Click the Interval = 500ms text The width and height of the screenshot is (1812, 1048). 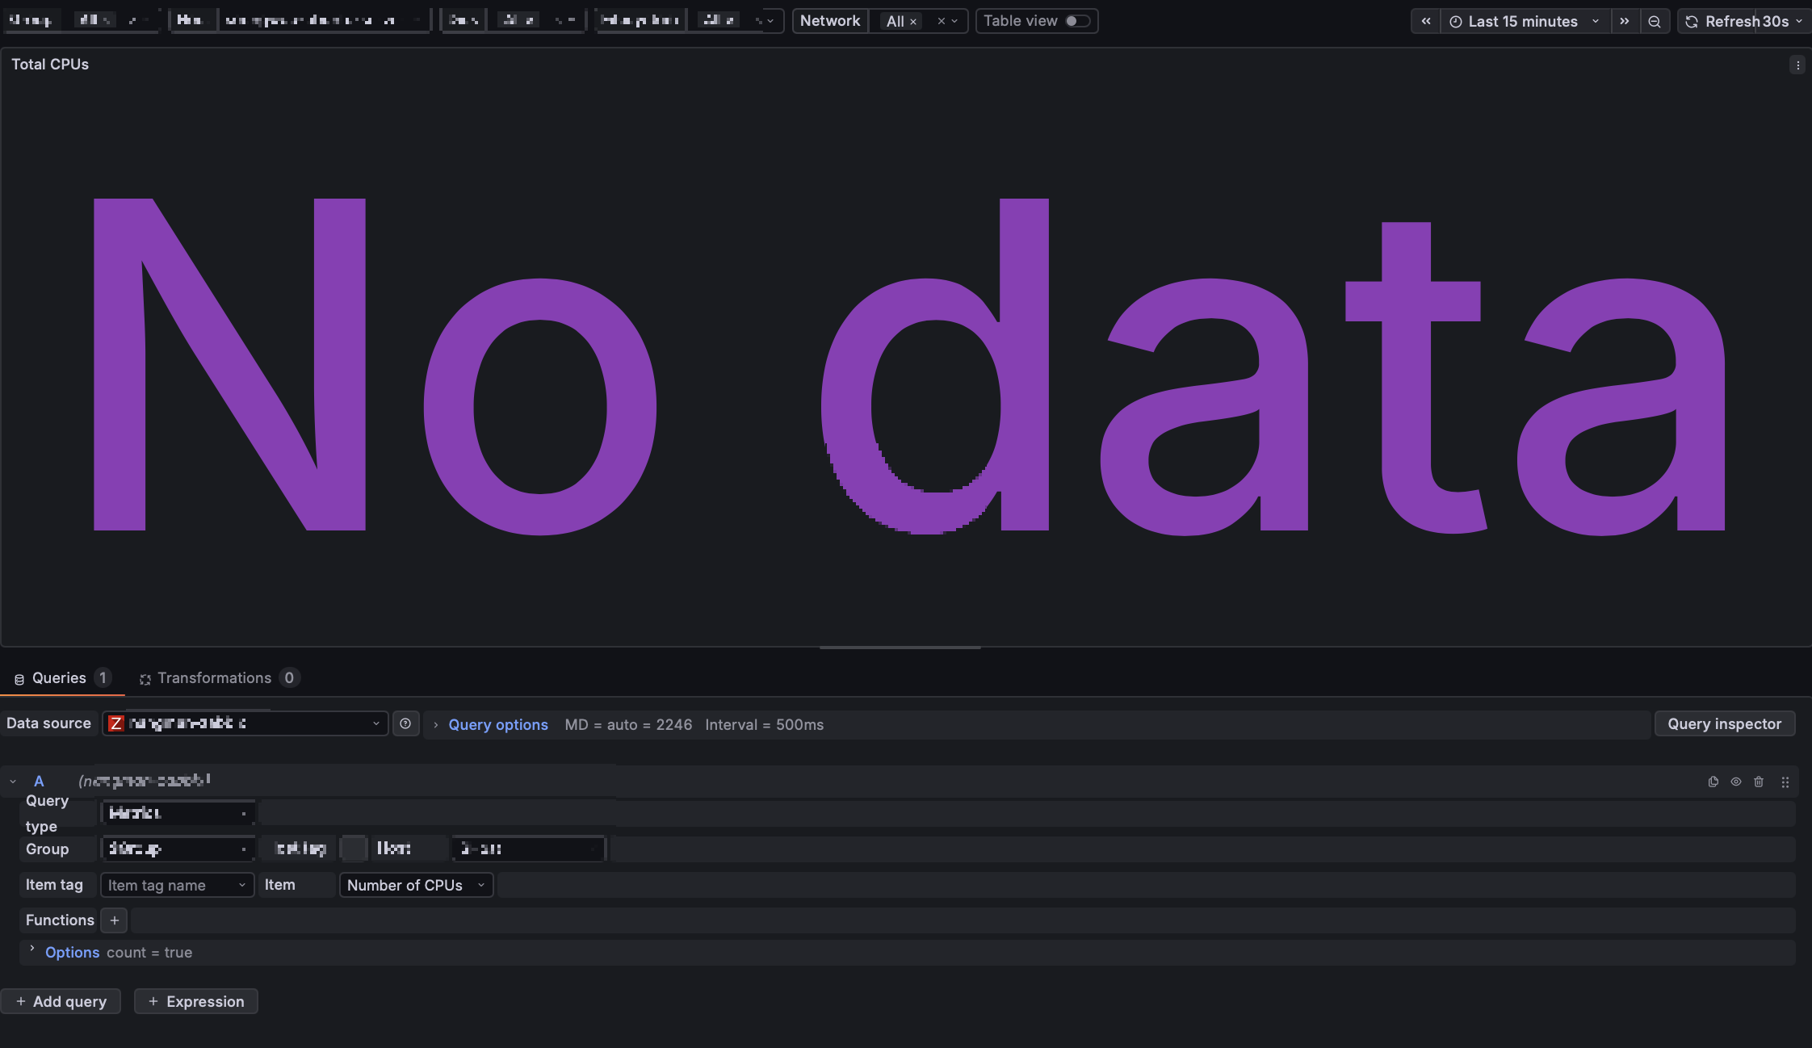point(764,725)
